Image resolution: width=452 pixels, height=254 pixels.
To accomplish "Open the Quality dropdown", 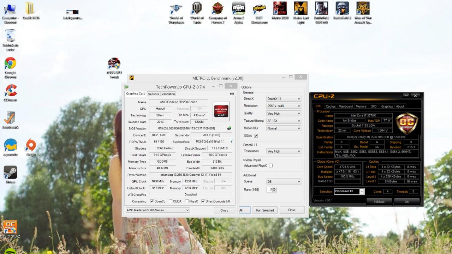I will pyautogui.click(x=284, y=113).
